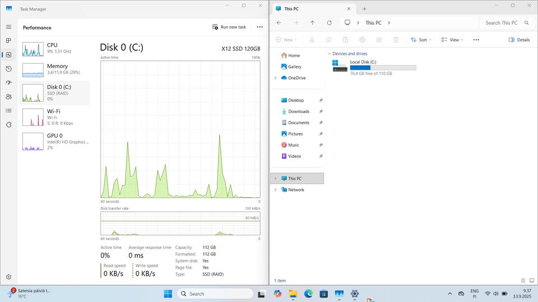The image size is (538, 302).
Task: Click the Paste toolbar icon
Action: tap(345, 40)
